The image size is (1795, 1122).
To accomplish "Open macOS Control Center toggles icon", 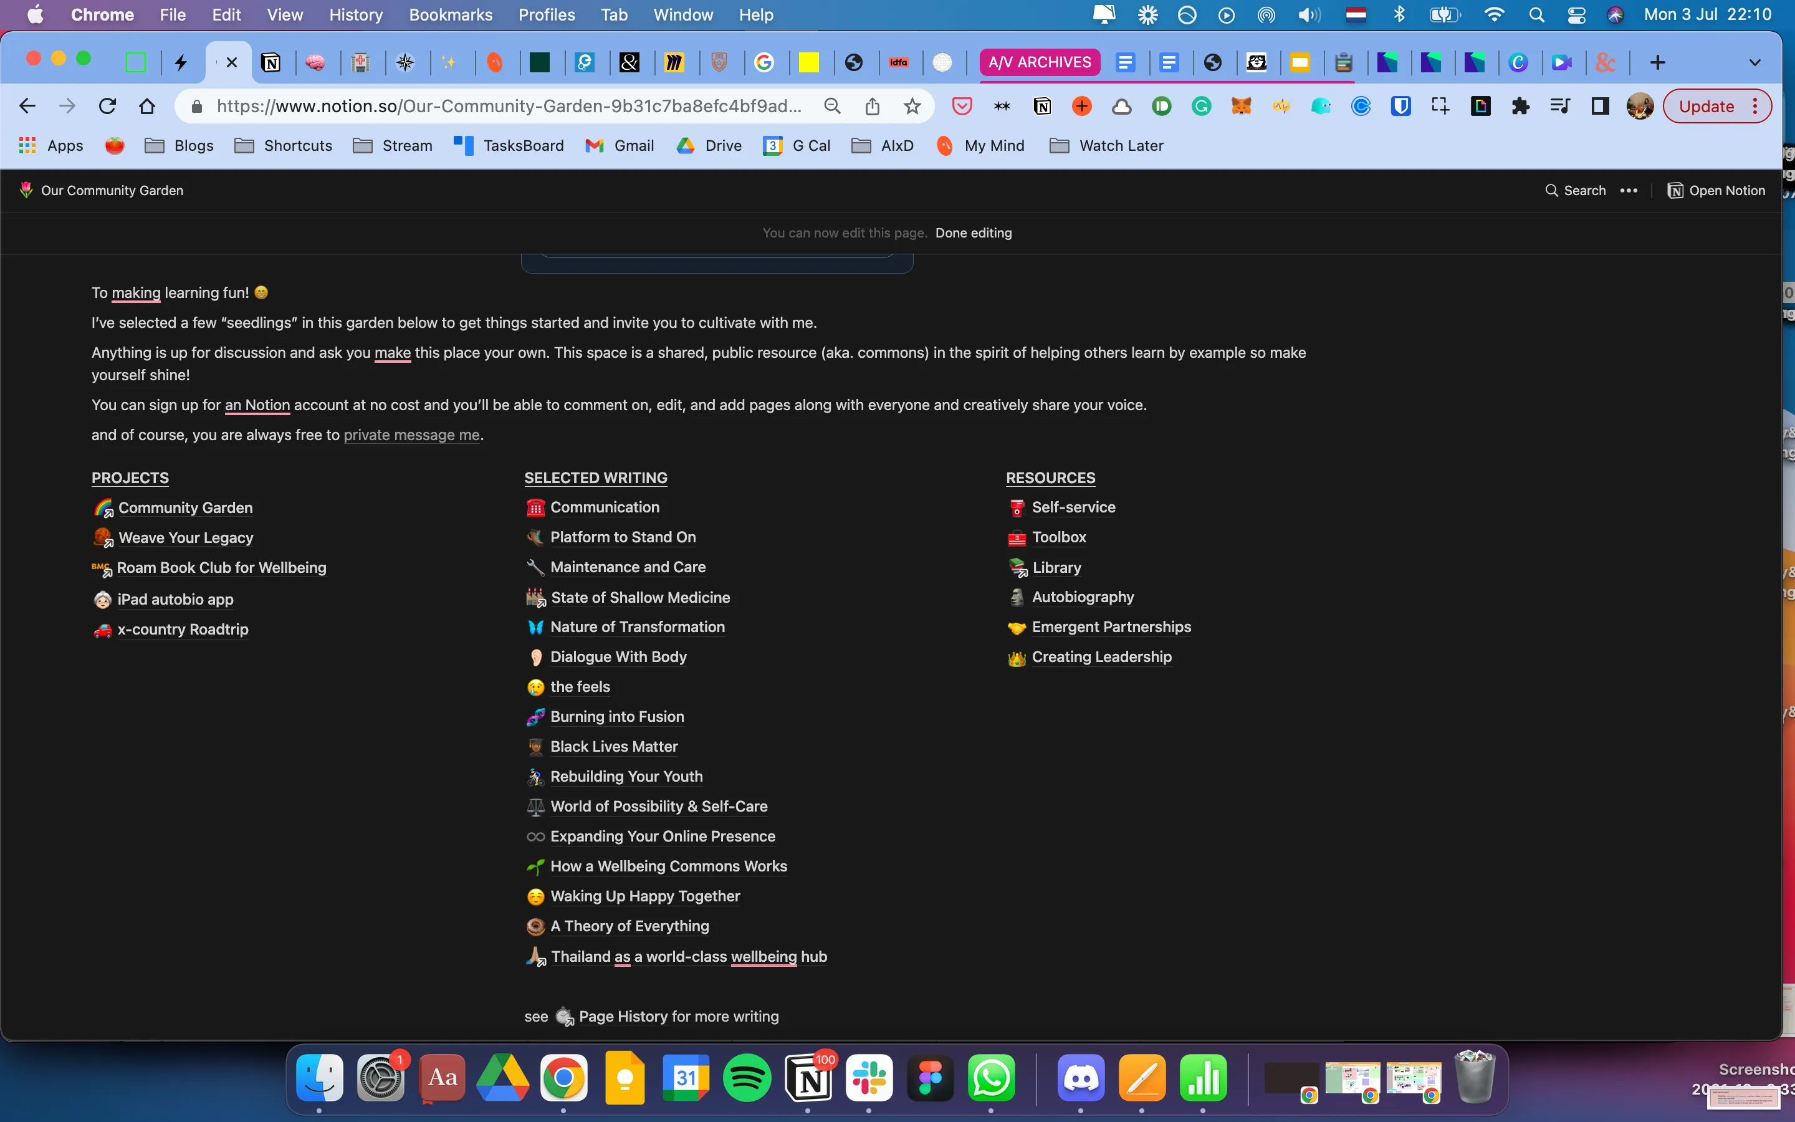I will click(1576, 15).
